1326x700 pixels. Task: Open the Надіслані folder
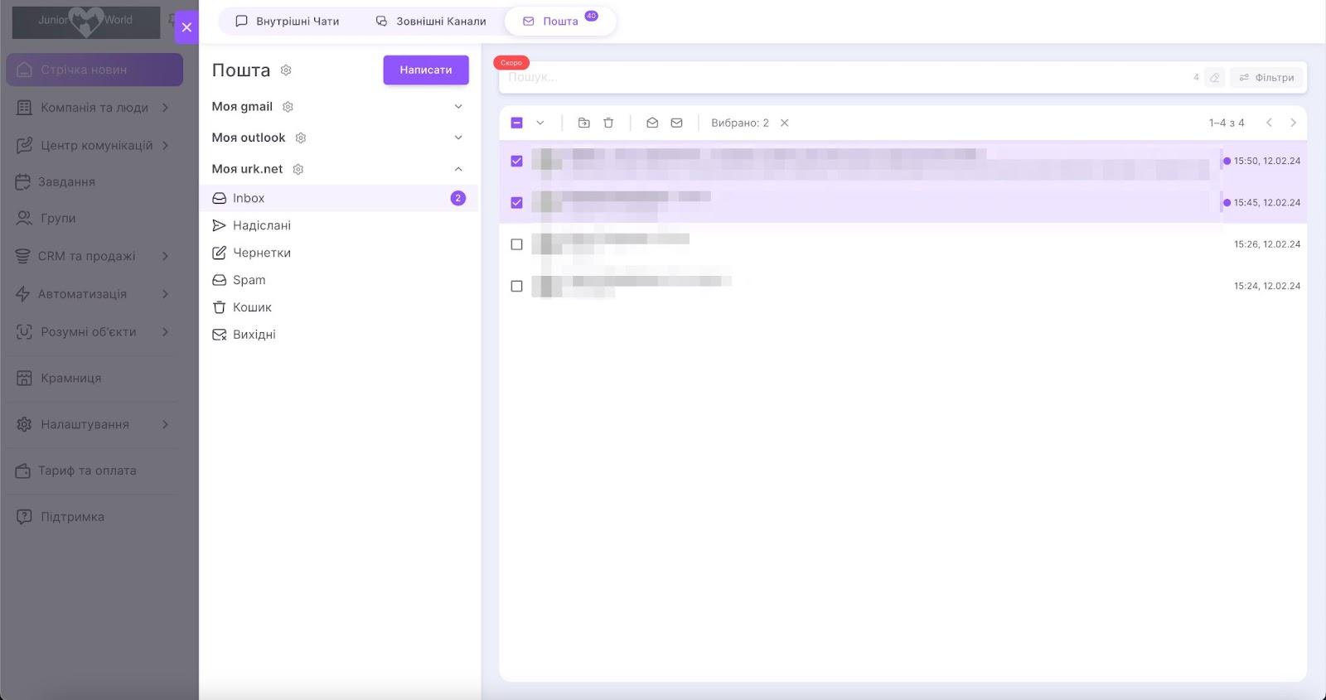click(338, 225)
